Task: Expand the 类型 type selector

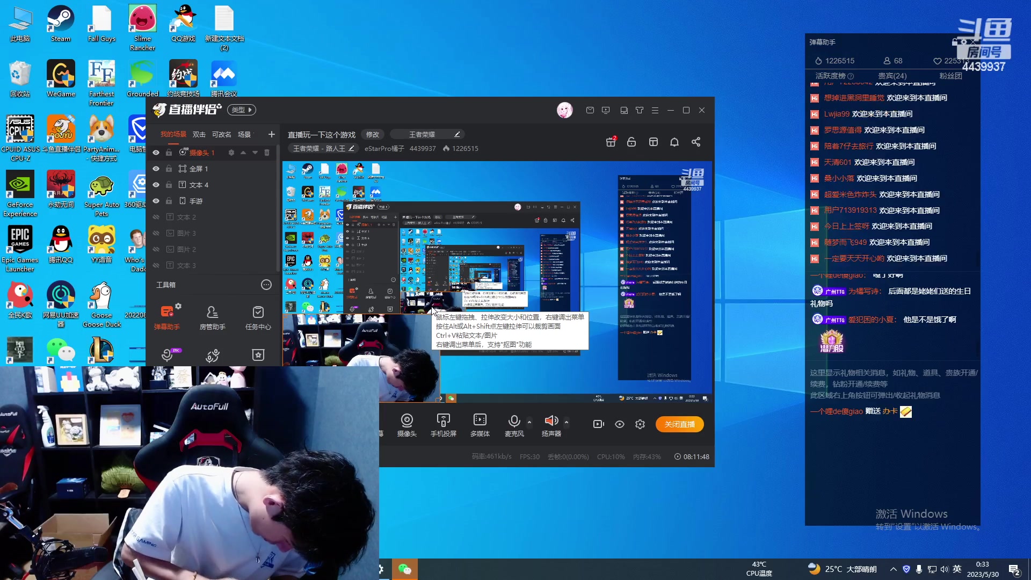Action: [x=241, y=110]
